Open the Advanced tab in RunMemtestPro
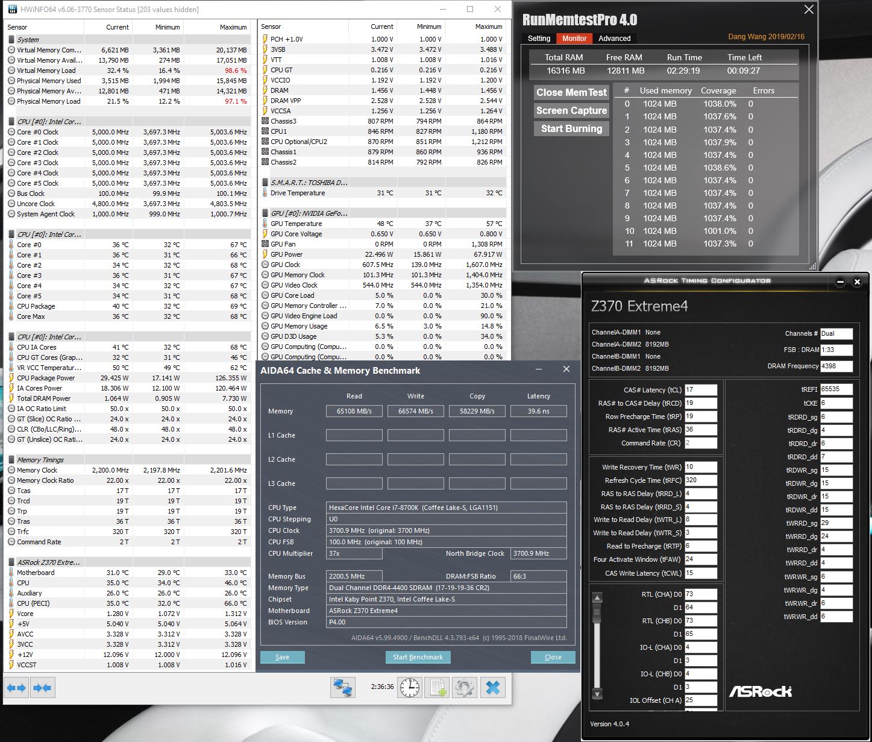This screenshot has height=742, width=872. coord(614,38)
